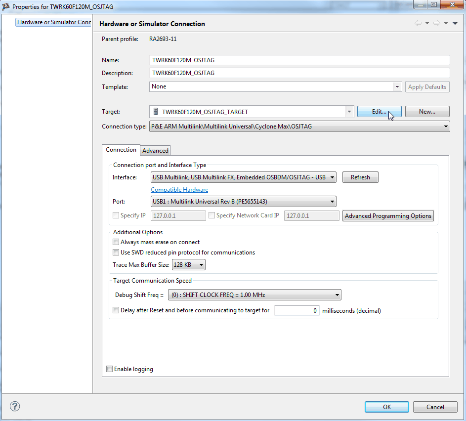
Task: Click the 'Hardware or Simulator Connection' page heading
Action: [x=152, y=24]
